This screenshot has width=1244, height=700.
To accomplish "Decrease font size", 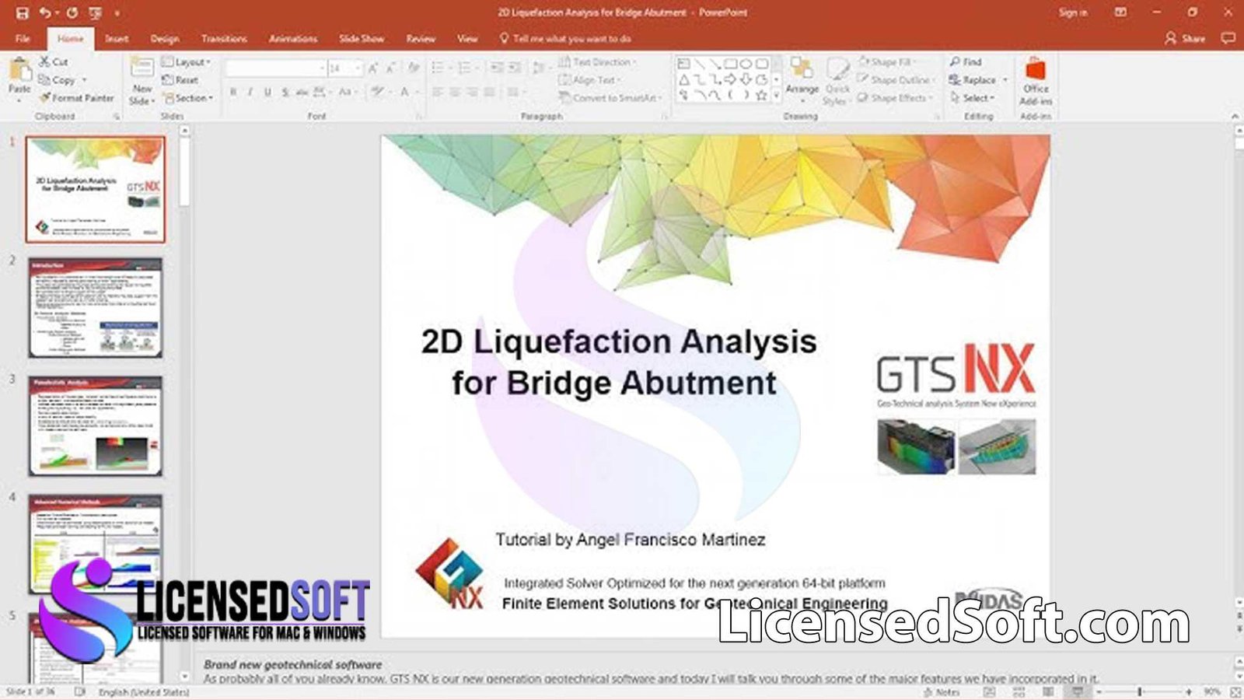I will pos(391,68).
